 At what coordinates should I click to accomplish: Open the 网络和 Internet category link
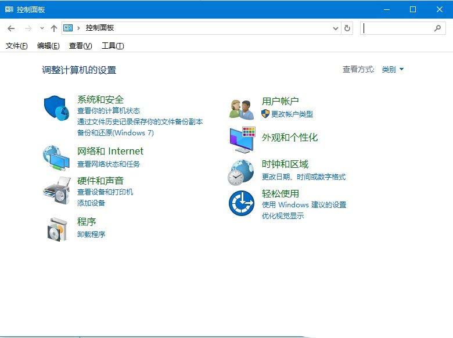tap(110, 151)
